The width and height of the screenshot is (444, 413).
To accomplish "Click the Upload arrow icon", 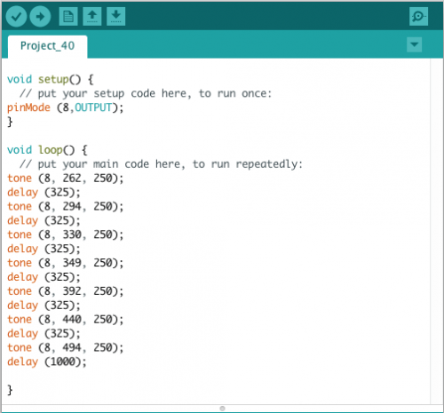I will pyautogui.click(x=40, y=16).
